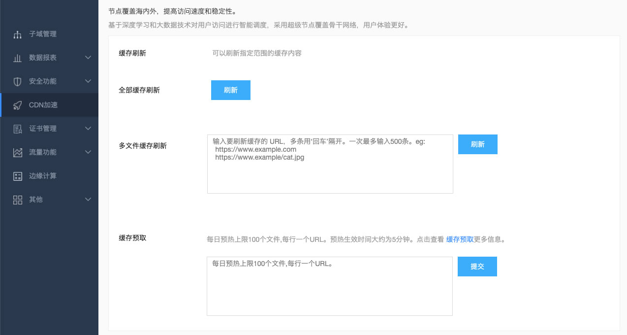Click the 证书管理 certificate icon
Viewport: 627px width, 335px height.
coord(18,129)
